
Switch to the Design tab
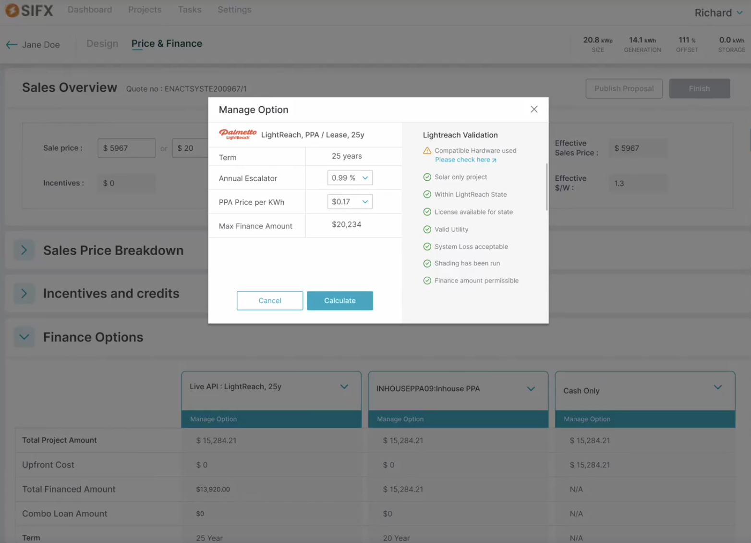point(102,44)
